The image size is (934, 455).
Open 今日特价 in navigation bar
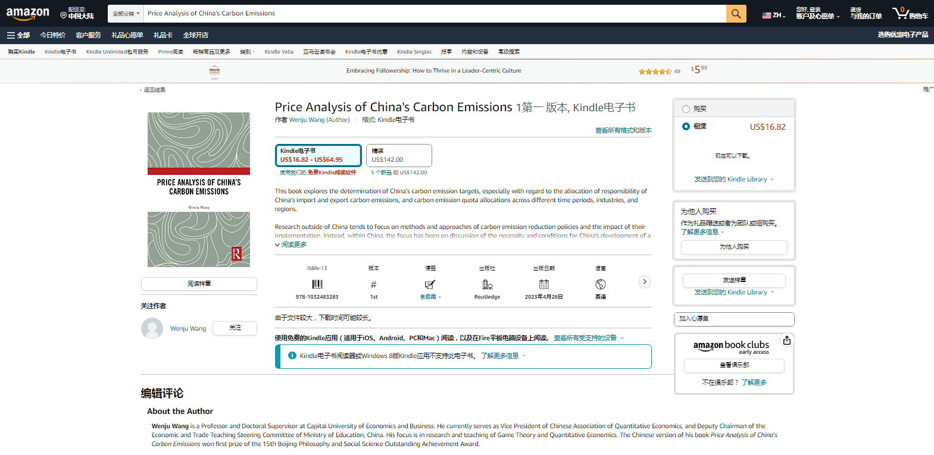(x=53, y=35)
